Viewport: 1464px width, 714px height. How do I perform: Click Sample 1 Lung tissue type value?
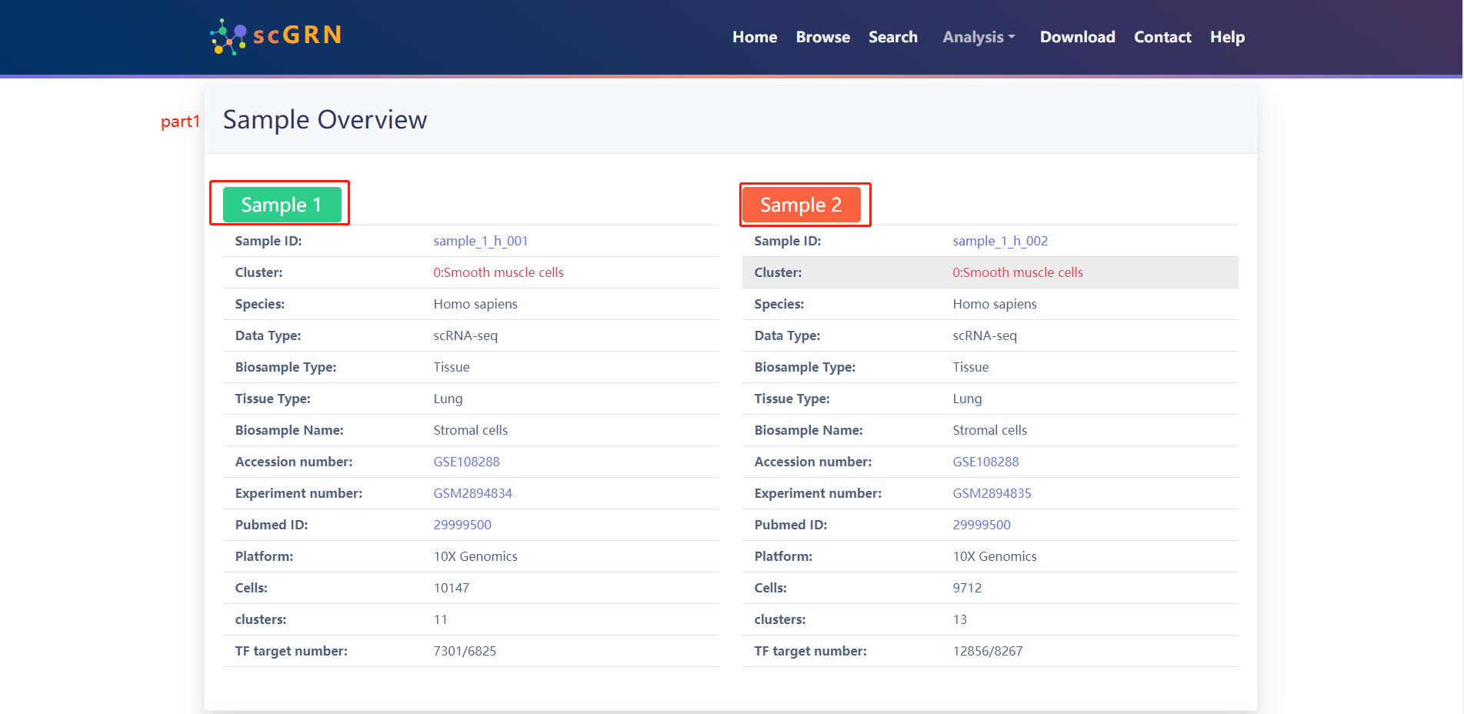coord(448,399)
